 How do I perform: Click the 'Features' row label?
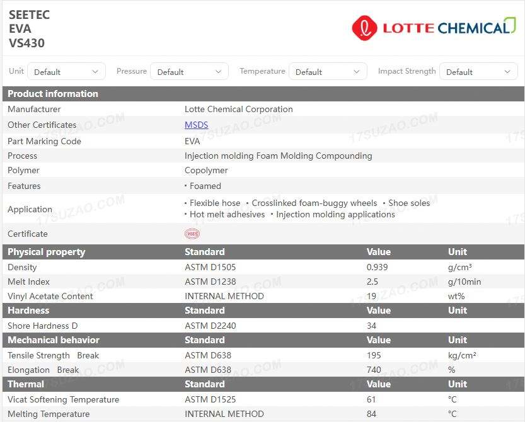24,186
